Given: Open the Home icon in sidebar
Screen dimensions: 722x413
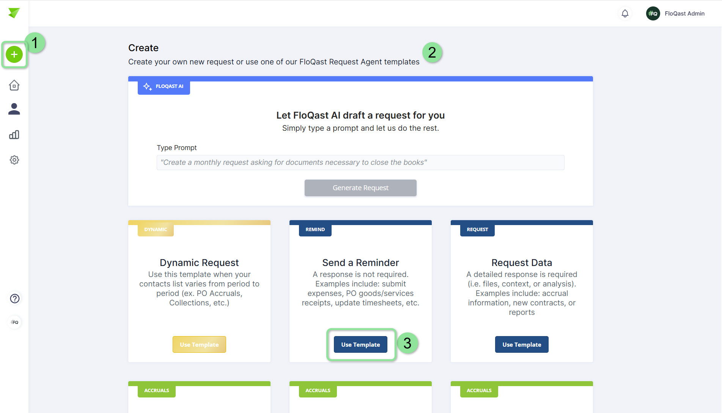Looking at the screenshot, I should click(14, 85).
